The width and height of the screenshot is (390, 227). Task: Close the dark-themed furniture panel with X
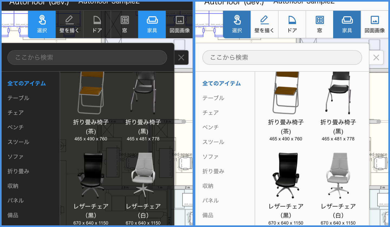tap(181, 57)
